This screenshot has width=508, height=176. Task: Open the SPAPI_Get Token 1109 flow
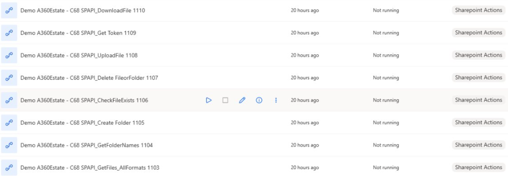[78, 33]
